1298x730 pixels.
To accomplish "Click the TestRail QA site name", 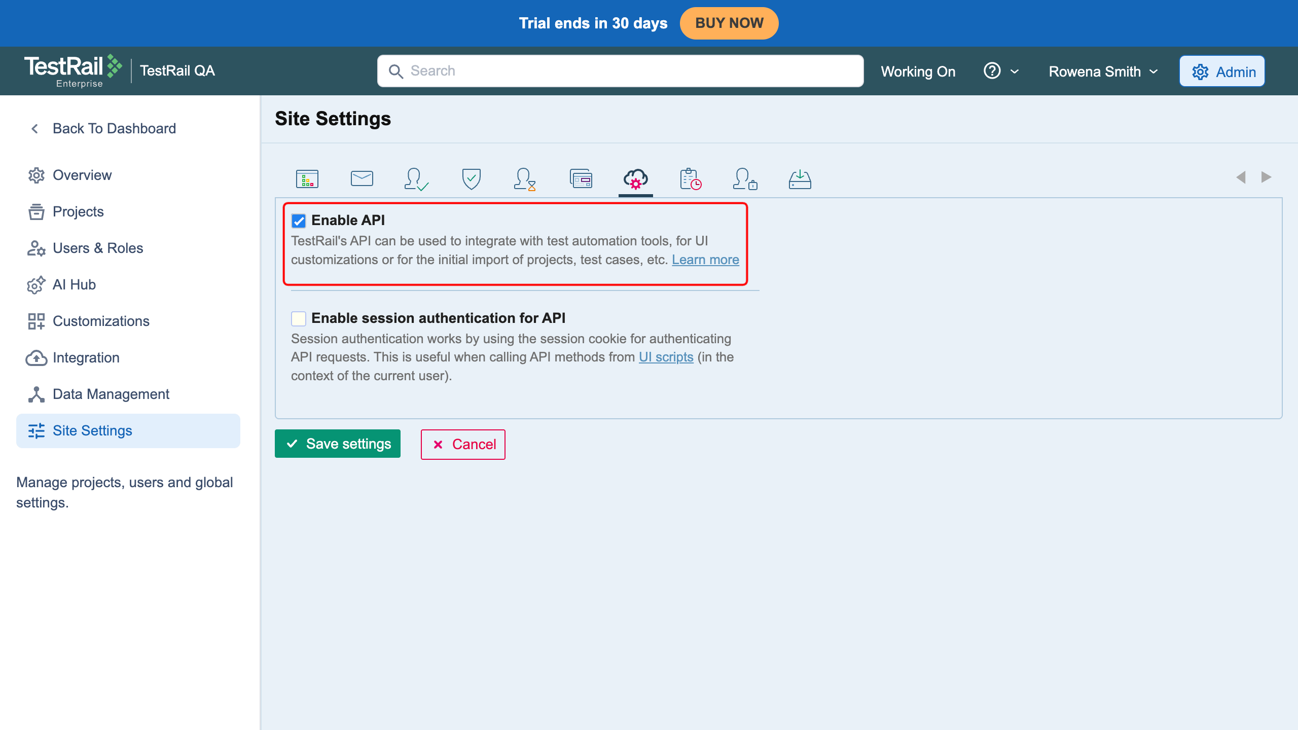I will coord(177,70).
